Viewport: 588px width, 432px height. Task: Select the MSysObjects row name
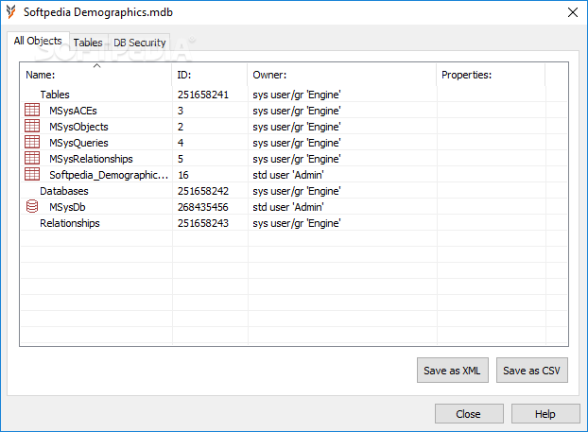pyautogui.click(x=78, y=127)
